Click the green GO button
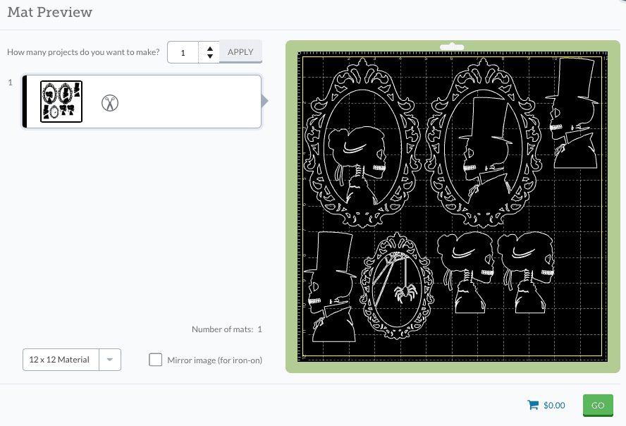 [598, 406]
